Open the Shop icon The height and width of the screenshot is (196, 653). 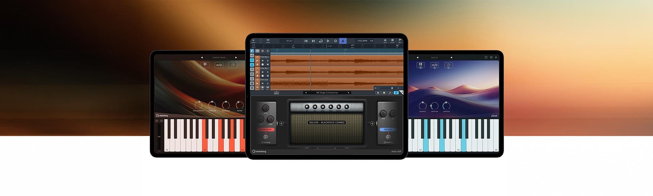coord(385,41)
